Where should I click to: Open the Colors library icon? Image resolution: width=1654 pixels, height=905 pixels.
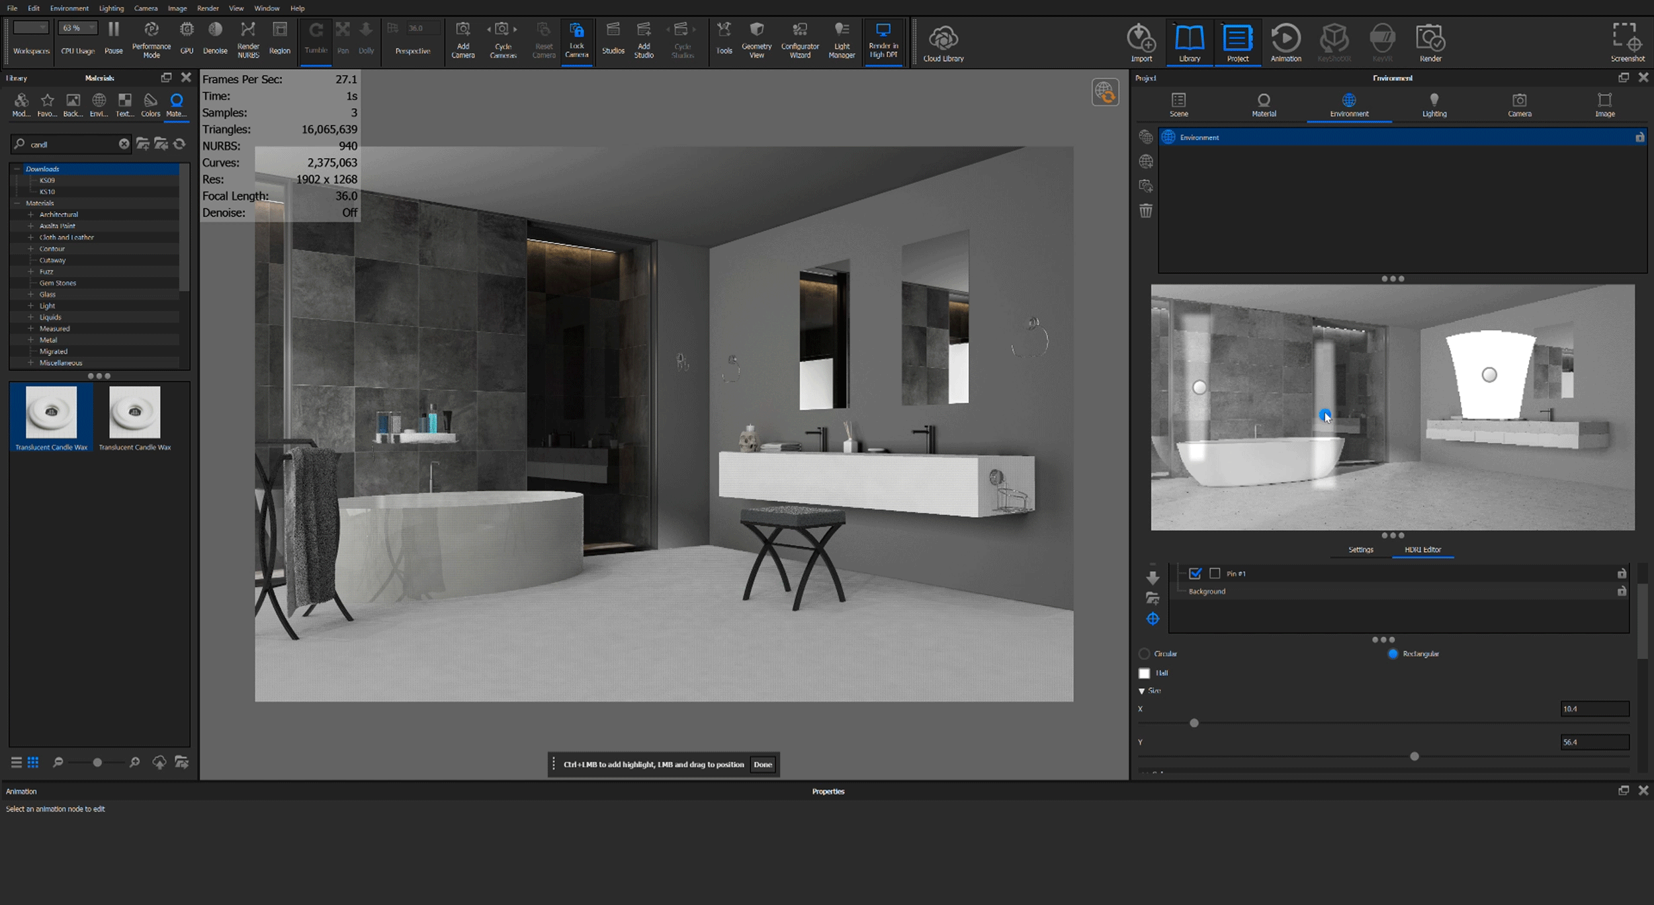tap(150, 105)
